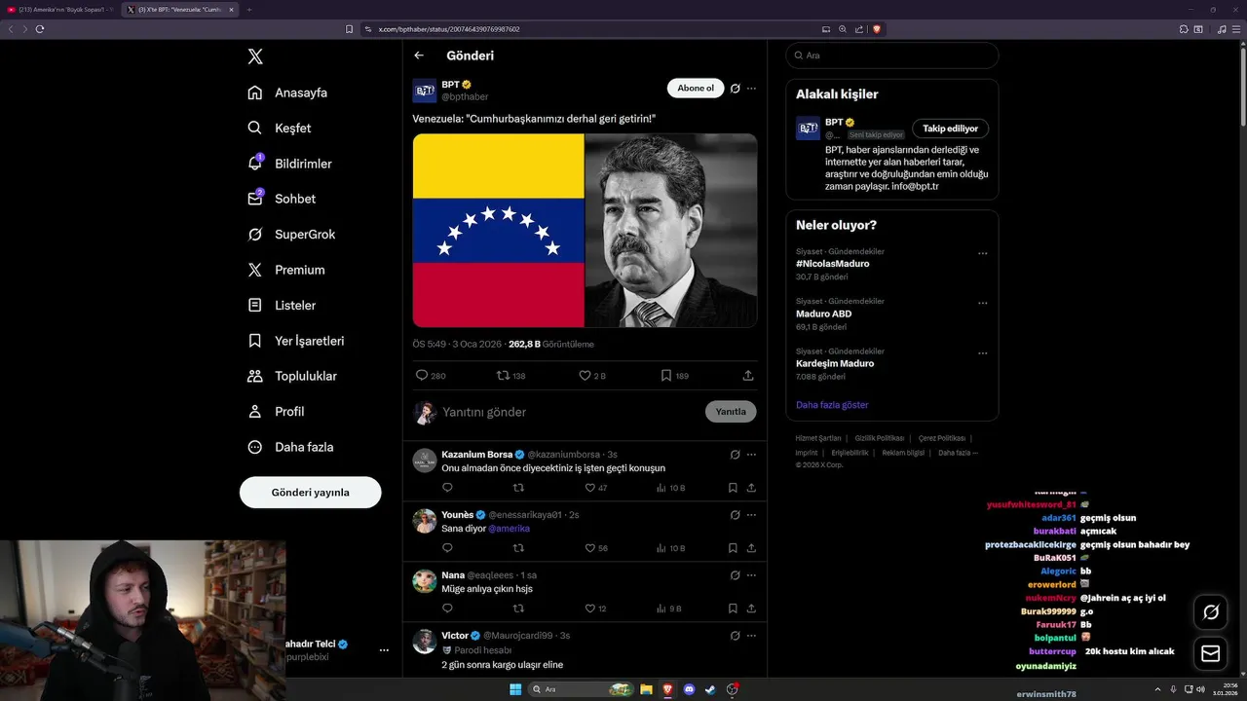Open SuperGrok from sidebar

click(291, 234)
